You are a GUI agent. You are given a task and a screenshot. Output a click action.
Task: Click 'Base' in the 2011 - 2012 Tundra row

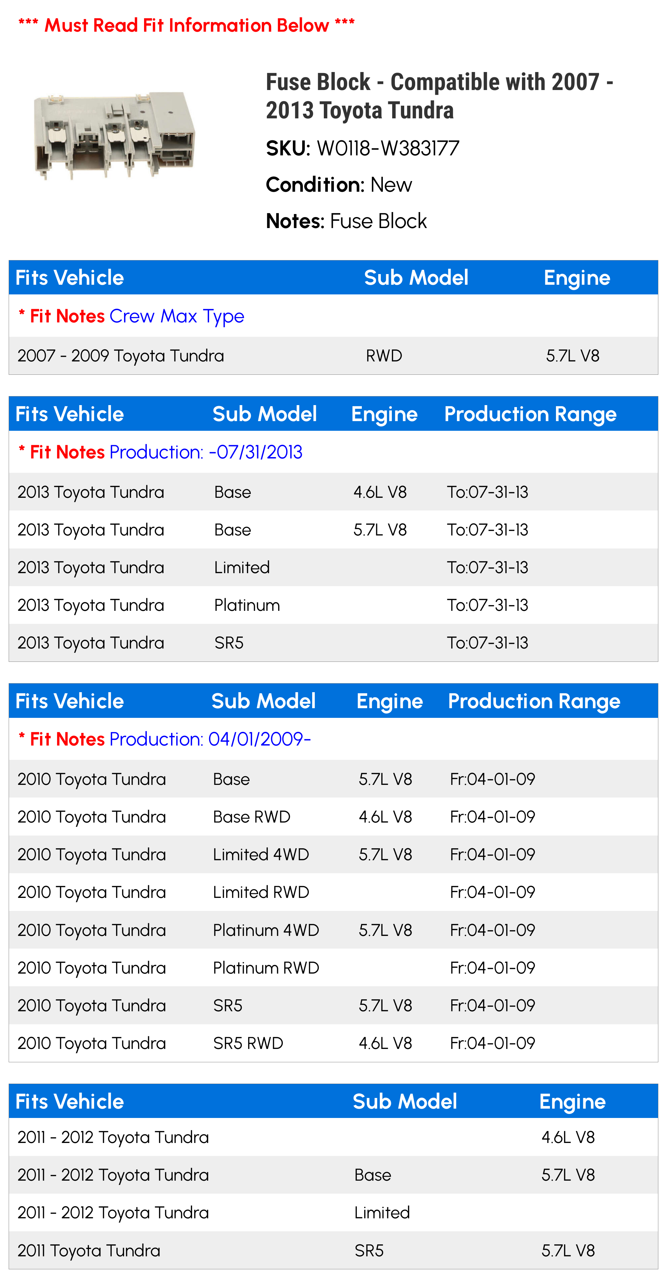click(x=373, y=1175)
